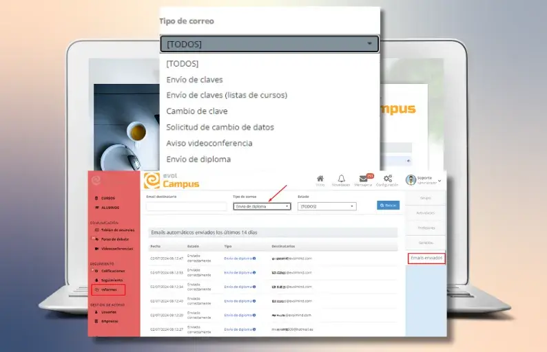Click Envío de diploma link, 08:12:20 row
The height and width of the screenshot is (352, 547).
pos(238,315)
